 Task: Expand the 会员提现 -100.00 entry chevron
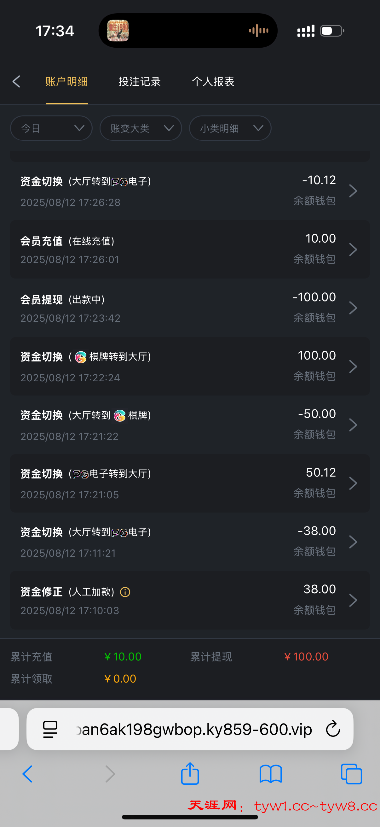pyautogui.click(x=353, y=308)
